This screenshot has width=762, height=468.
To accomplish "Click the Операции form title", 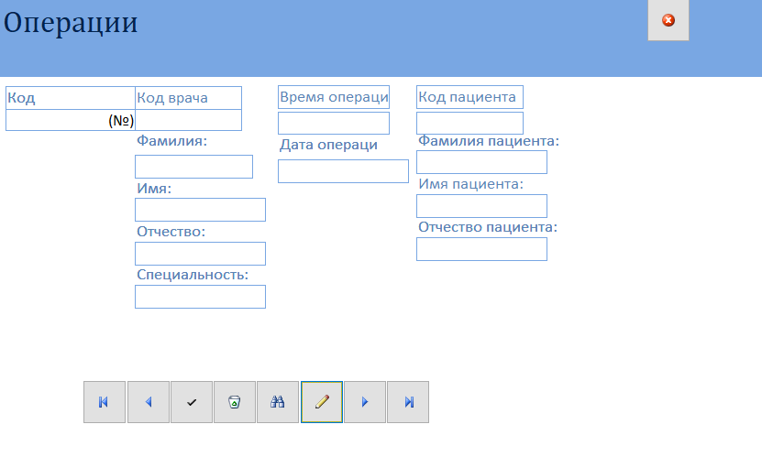I will pyautogui.click(x=71, y=22).
